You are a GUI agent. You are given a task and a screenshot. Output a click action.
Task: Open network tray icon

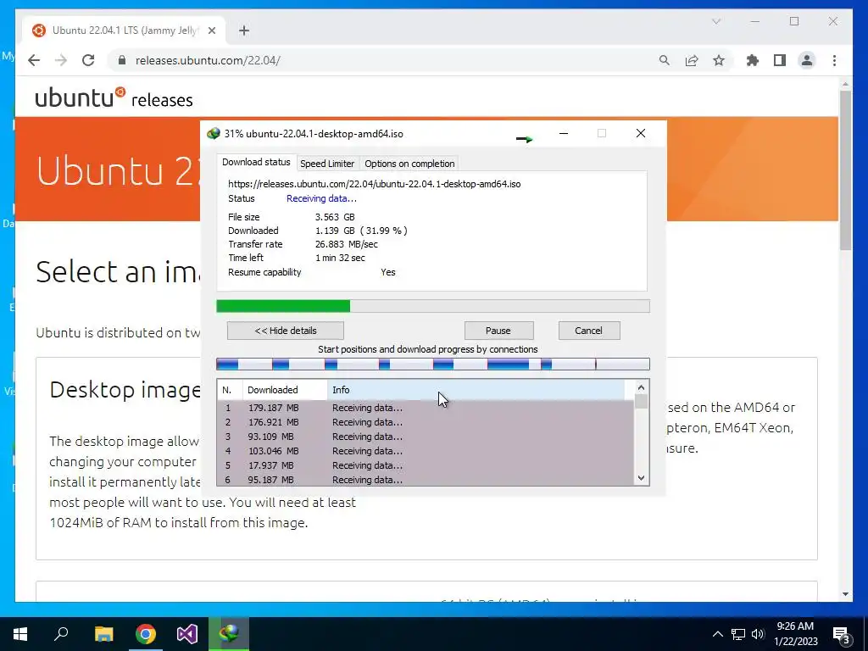tap(738, 634)
